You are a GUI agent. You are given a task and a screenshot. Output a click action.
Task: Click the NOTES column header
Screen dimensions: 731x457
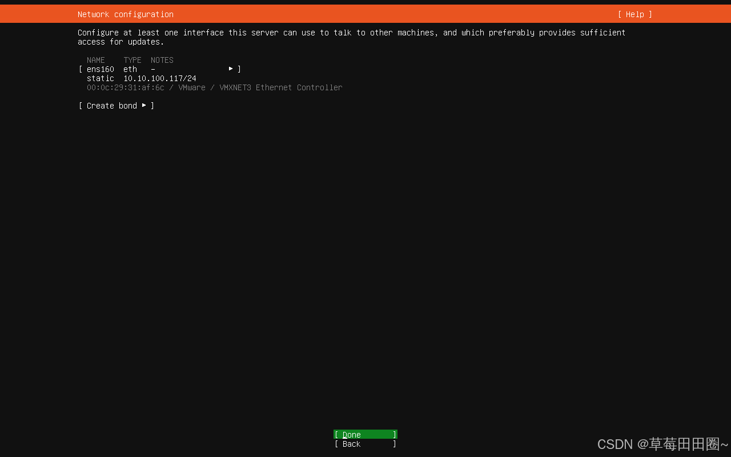coord(162,60)
